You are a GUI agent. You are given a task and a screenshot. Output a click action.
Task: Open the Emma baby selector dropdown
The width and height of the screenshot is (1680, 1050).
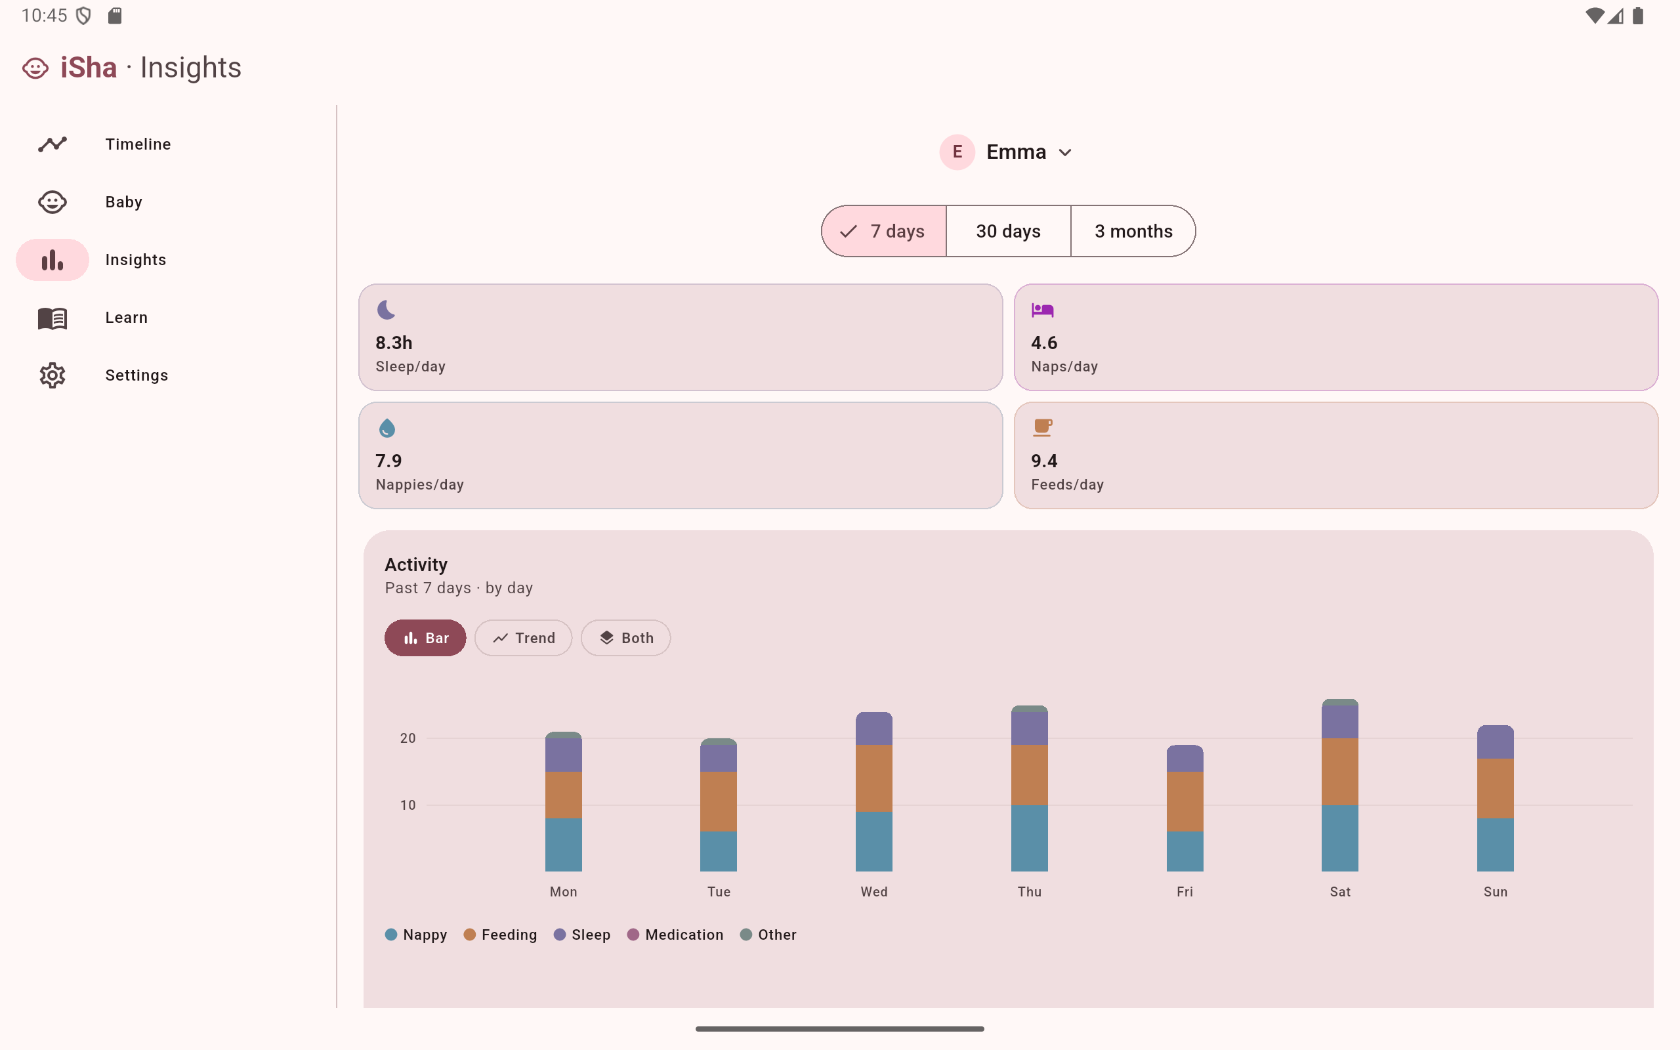[x=1016, y=152]
